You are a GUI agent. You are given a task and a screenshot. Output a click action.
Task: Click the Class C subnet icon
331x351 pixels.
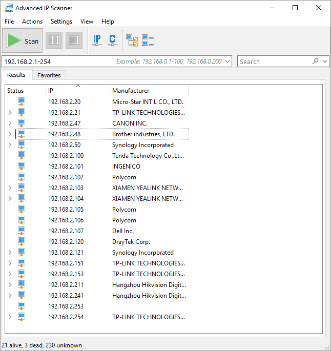[x=112, y=40]
